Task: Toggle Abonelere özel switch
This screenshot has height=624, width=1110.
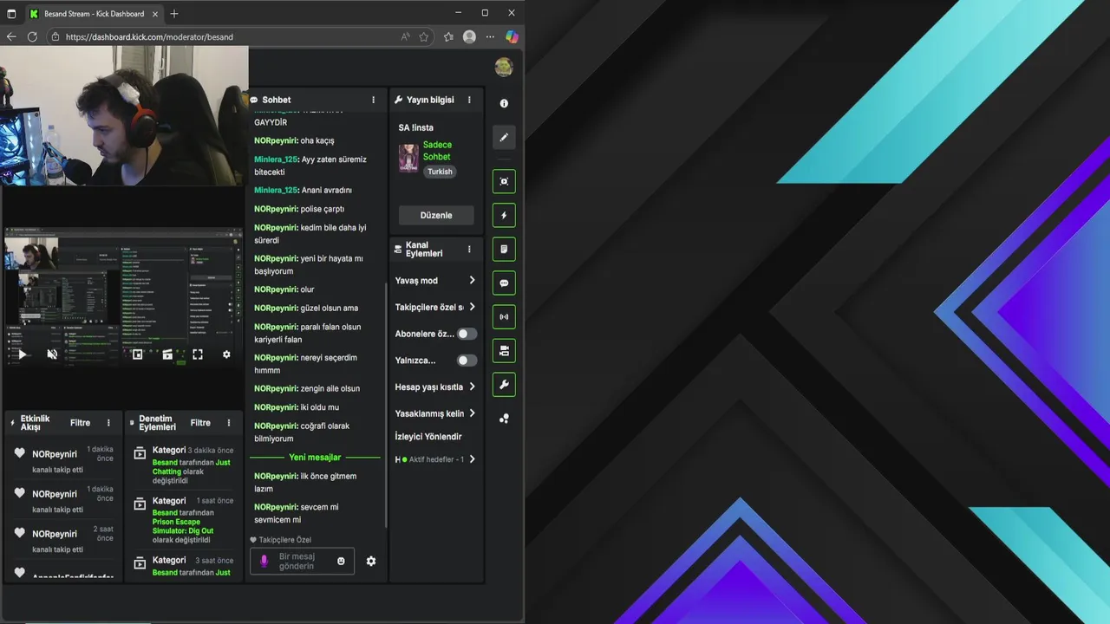Action: (x=467, y=334)
